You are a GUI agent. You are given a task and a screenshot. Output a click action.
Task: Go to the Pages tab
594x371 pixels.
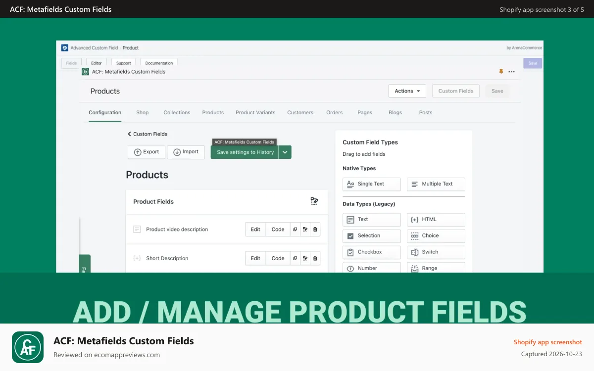click(x=365, y=113)
